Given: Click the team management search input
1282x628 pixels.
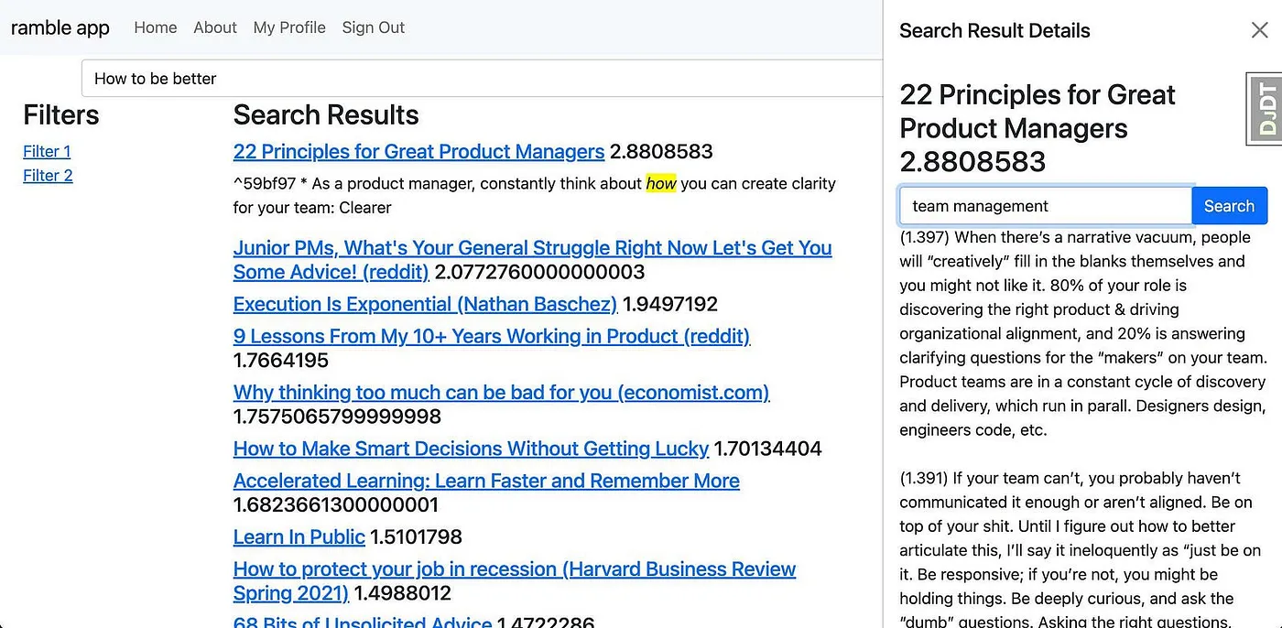Looking at the screenshot, I should (x=1044, y=205).
